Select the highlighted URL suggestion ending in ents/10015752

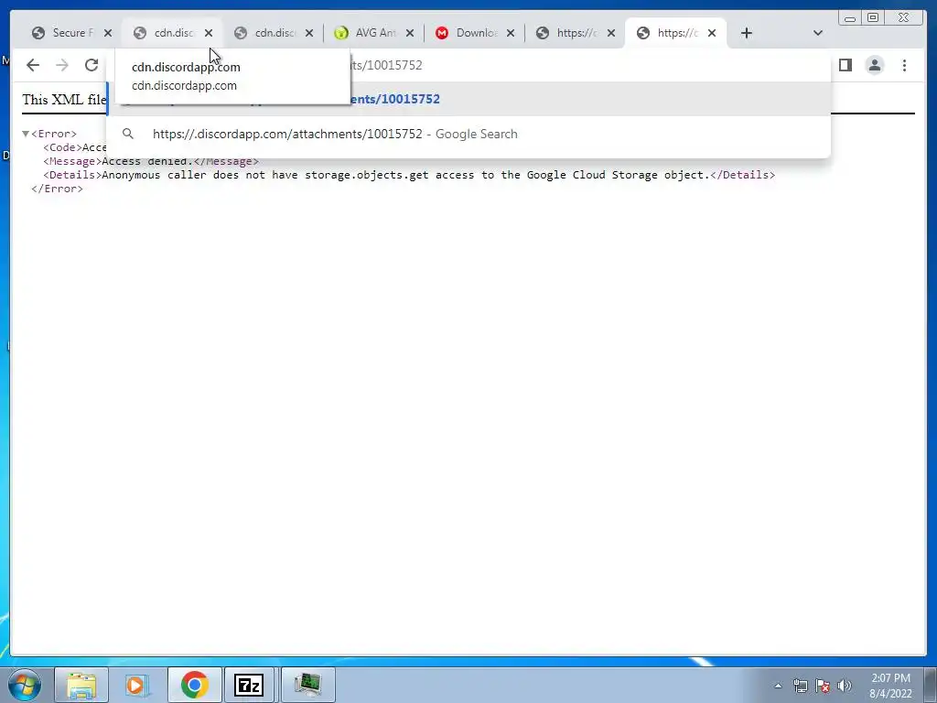(468, 99)
